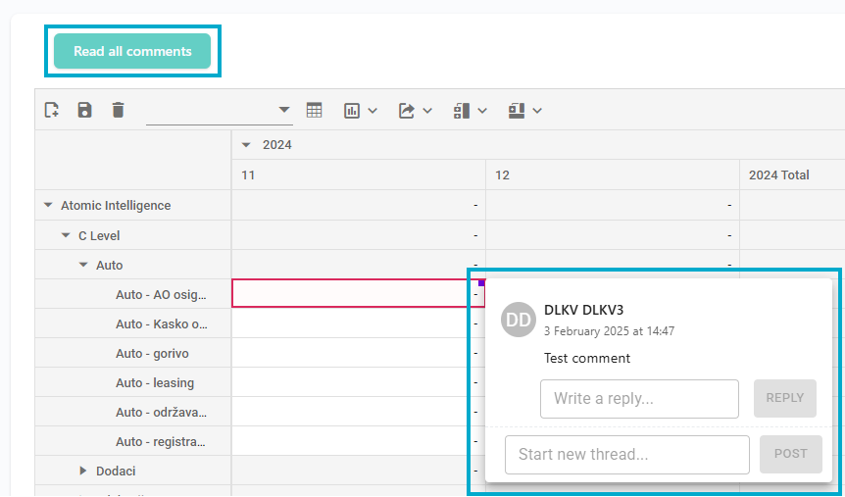Viewport: 845px width, 497px height.
Task: Click the Write a reply field
Action: point(639,399)
